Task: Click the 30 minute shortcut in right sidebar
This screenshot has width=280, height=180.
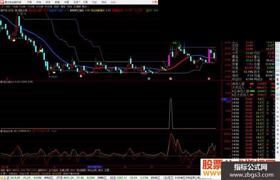Action: (278, 116)
